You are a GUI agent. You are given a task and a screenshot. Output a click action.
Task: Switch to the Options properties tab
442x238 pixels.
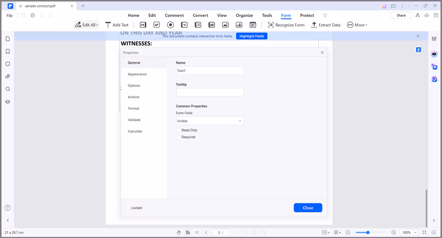(134, 85)
